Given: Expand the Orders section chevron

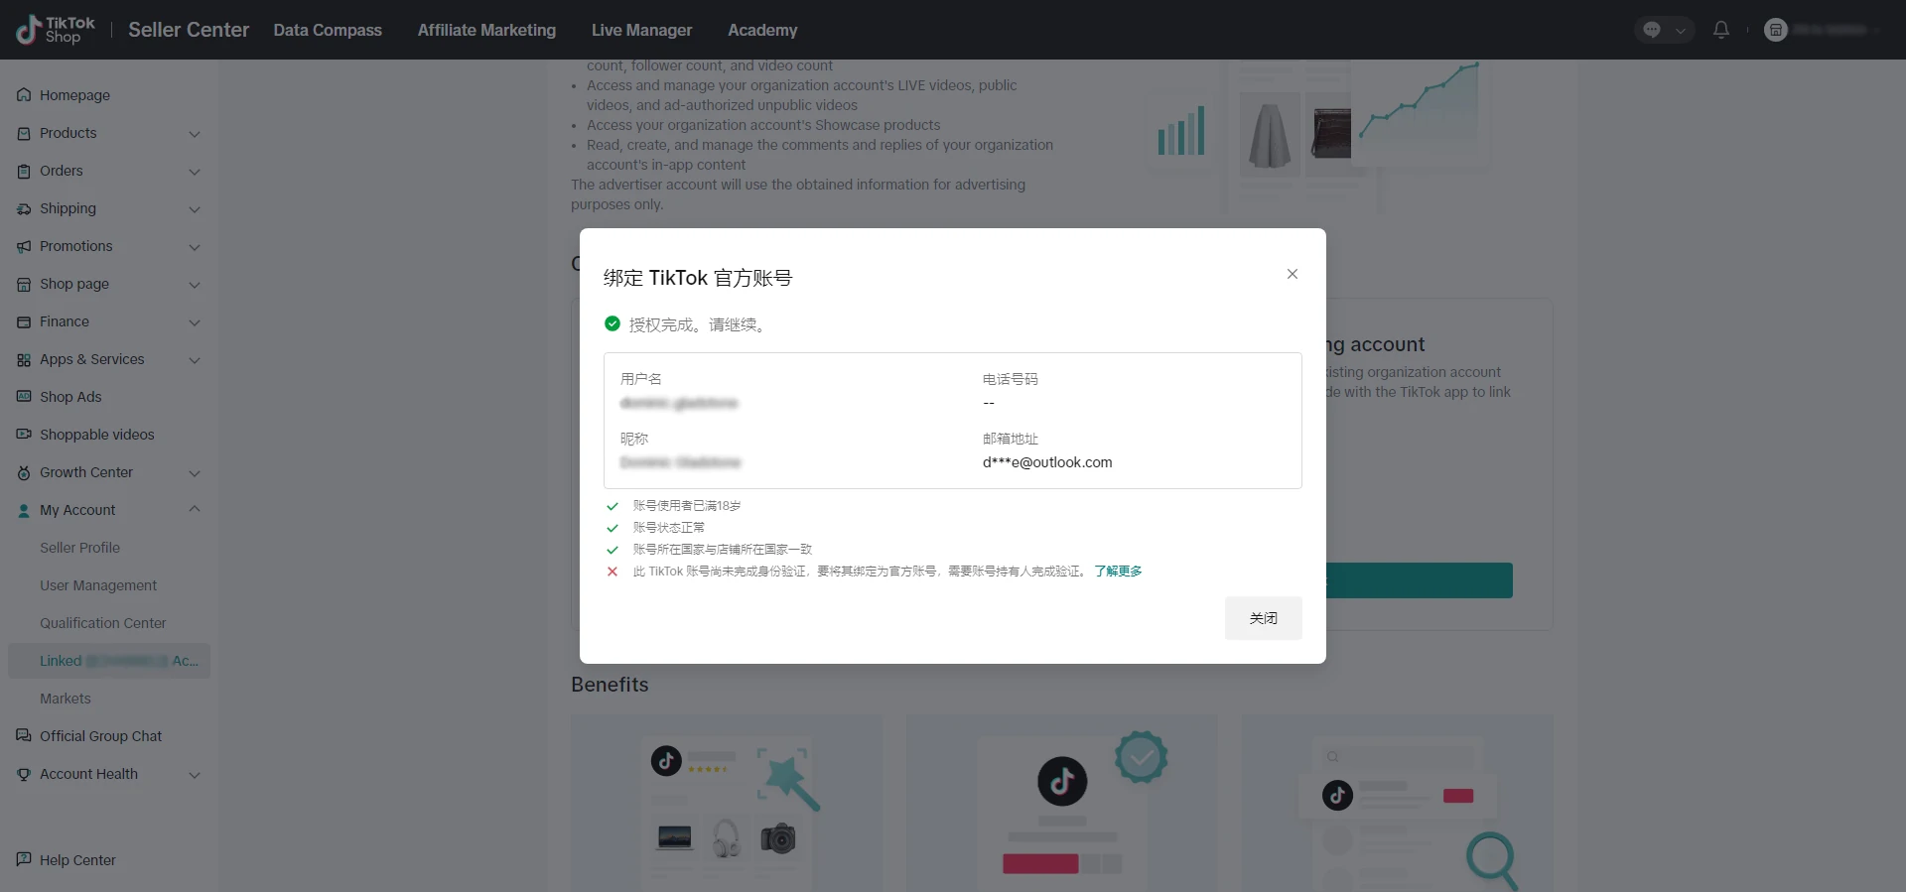Looking at the screenshot, I should [x=195, y=172].
